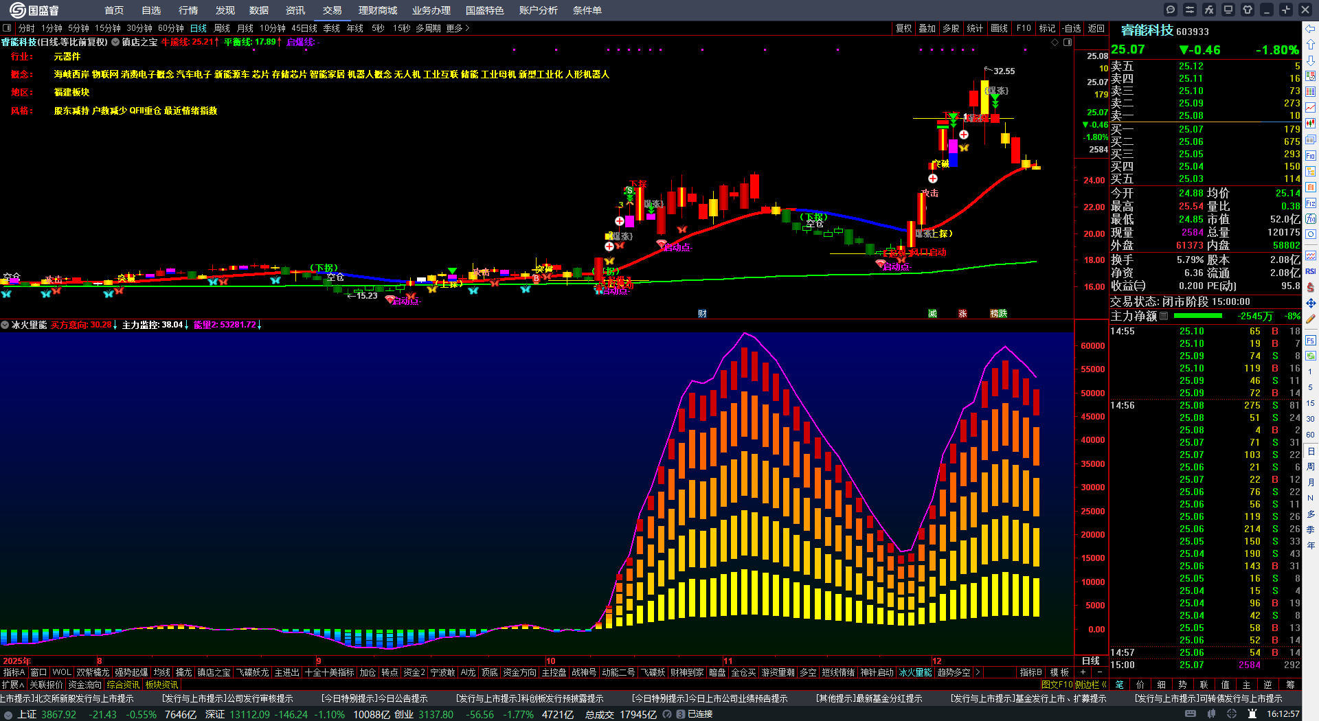The height and width of the screenshot is (721, 1319).
Task: Select the 冰火里能 indicator tab
Action: pyautogui.click(x=916, y=672)
